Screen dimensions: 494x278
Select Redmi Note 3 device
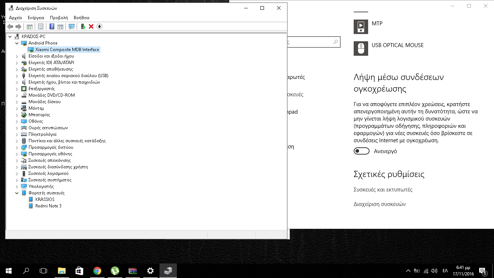pos(48,206)
